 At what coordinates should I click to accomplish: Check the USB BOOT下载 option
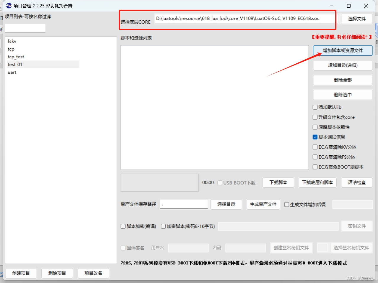click(220, 183)
